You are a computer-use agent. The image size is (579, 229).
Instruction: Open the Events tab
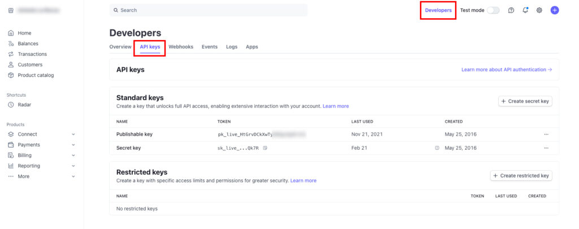[x=209, y=47]
